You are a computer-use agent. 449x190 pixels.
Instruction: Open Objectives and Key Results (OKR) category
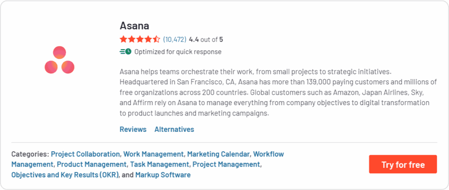click(65, 175)
